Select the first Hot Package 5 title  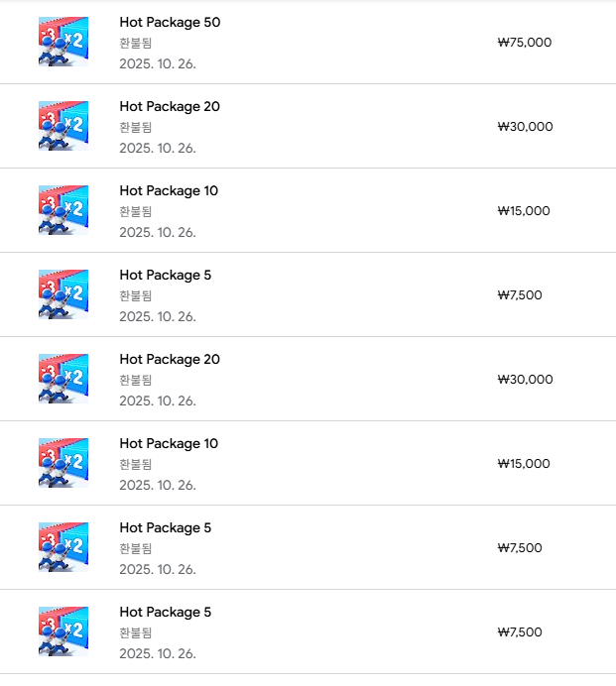click(165, 275)
